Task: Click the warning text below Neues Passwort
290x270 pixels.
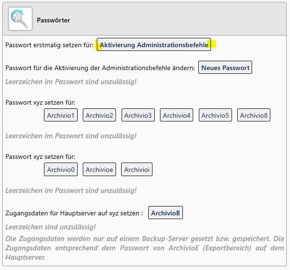Action: point(71,82)
